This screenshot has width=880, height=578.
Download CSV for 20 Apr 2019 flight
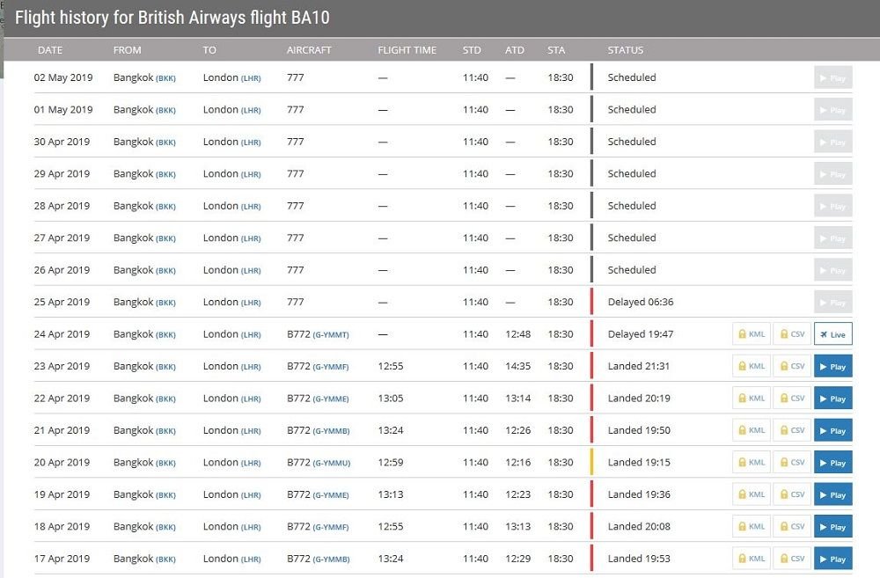792,462
